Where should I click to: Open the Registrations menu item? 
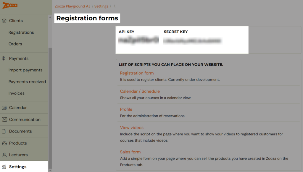coord(21,32)
